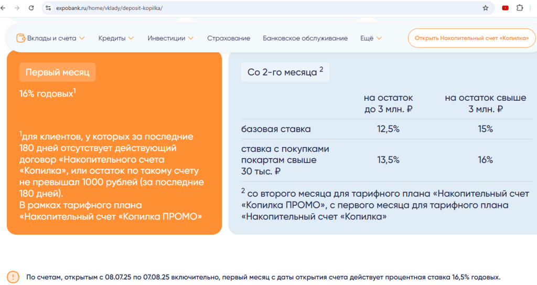Click the notice about 16,5% годовых
537x285 pixels.
pyautogui.click(x=263, y=277)
